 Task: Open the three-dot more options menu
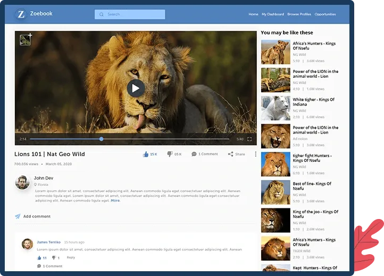[x=255, y=154]
